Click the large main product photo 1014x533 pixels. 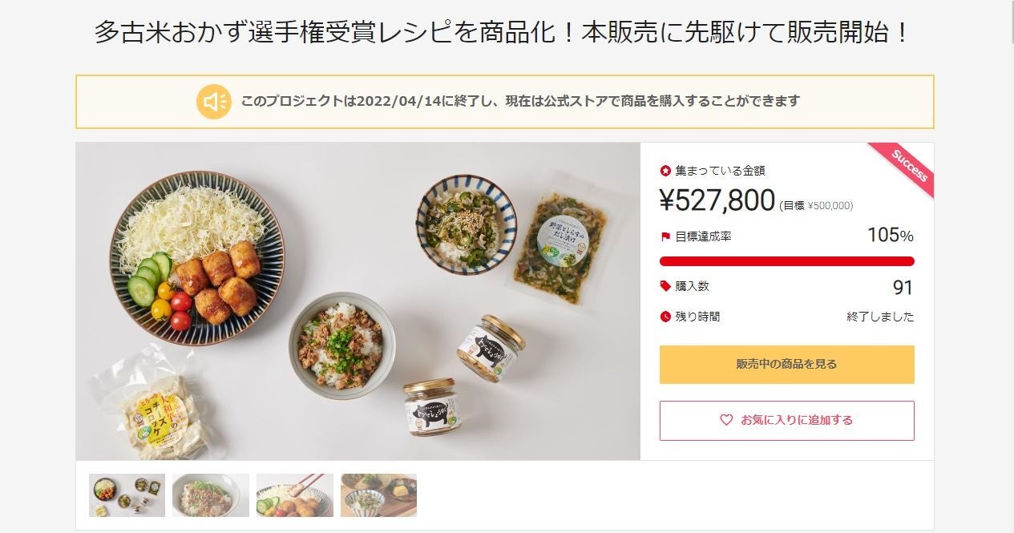(358, 301)
